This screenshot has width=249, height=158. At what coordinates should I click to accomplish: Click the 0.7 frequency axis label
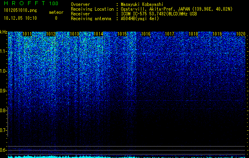(3, 130)
